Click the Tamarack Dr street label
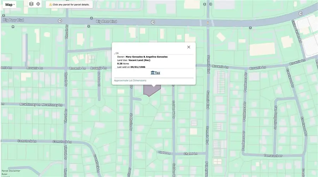This screenshot has width=318, height=177. point(273,156)
